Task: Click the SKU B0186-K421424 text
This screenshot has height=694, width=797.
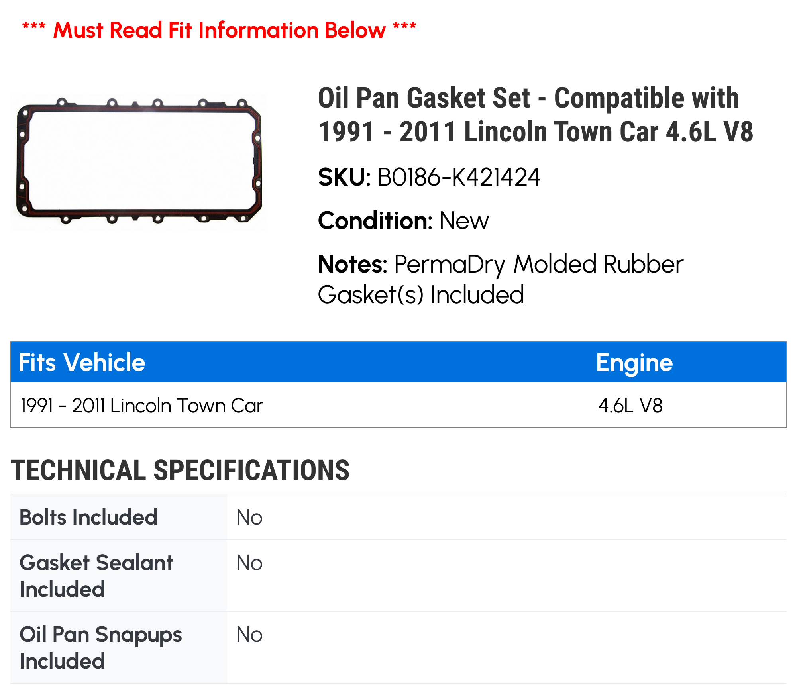Action: (x=429, y=177)
